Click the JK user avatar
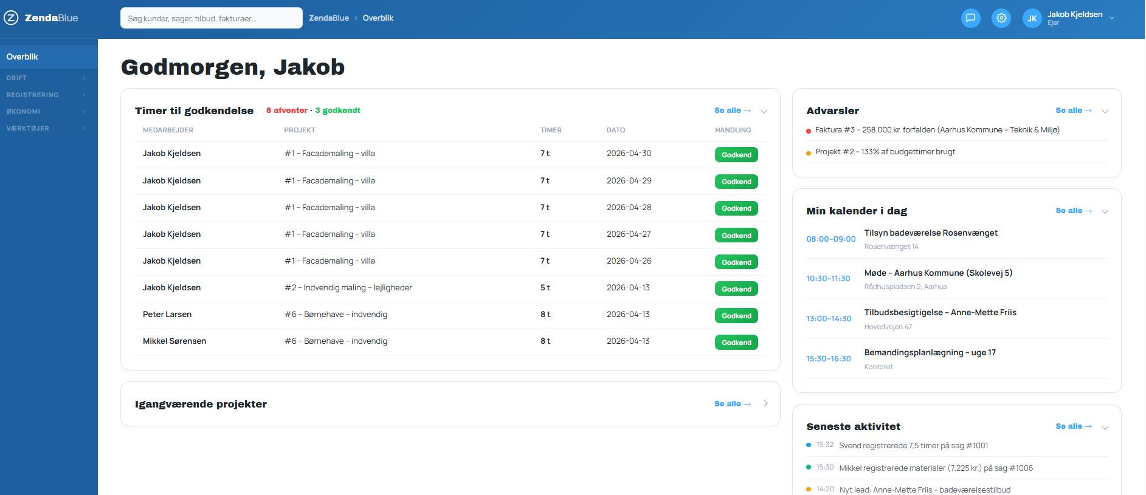Viewport: 1146px width, 495px height. pos(1032,18)
